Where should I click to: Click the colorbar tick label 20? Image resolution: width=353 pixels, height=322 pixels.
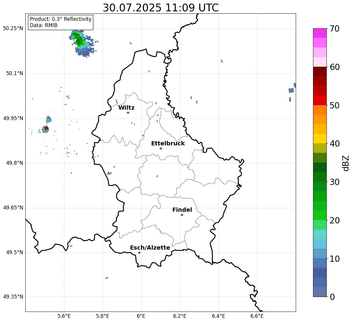point(335,220)
